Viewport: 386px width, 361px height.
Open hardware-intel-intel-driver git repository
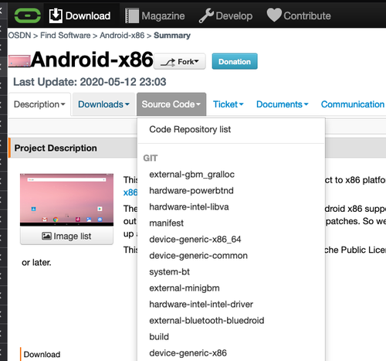point(231,305)
